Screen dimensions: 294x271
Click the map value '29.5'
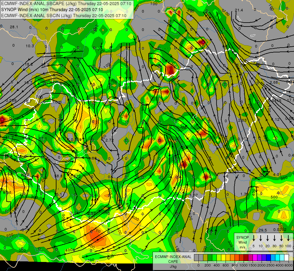(263, 230)
